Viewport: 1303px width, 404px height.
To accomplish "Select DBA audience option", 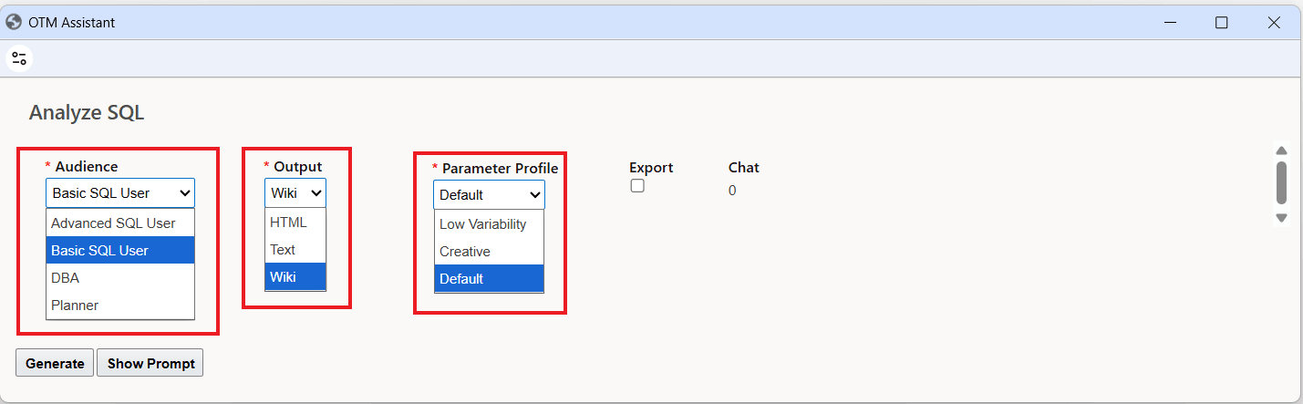I will point(120,277).
